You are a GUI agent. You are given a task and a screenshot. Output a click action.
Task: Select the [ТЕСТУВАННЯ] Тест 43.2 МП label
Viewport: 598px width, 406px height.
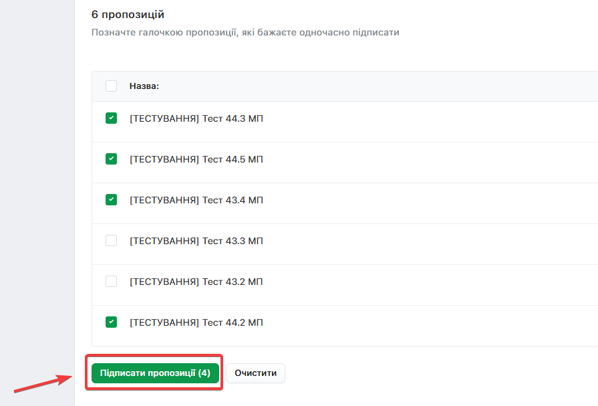coord(196,282)
